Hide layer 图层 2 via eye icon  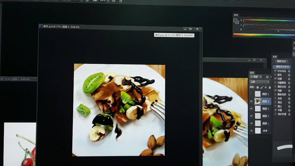[x=251, y=116]
